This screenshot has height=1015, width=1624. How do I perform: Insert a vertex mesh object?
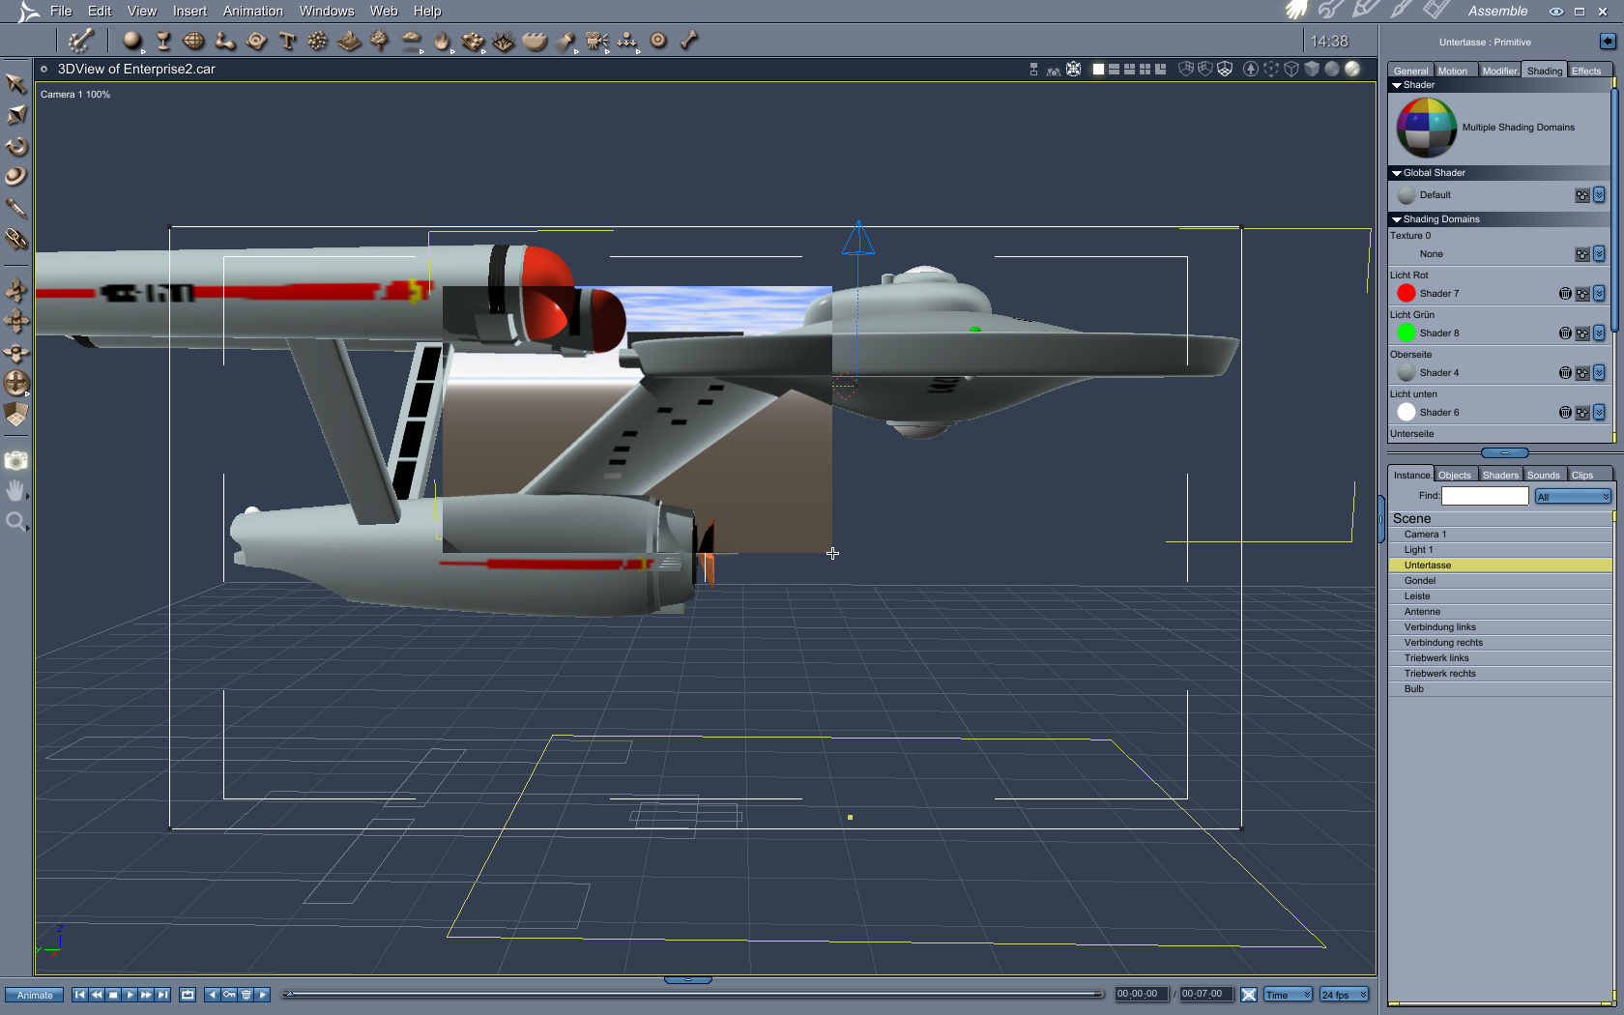point(194,41)
